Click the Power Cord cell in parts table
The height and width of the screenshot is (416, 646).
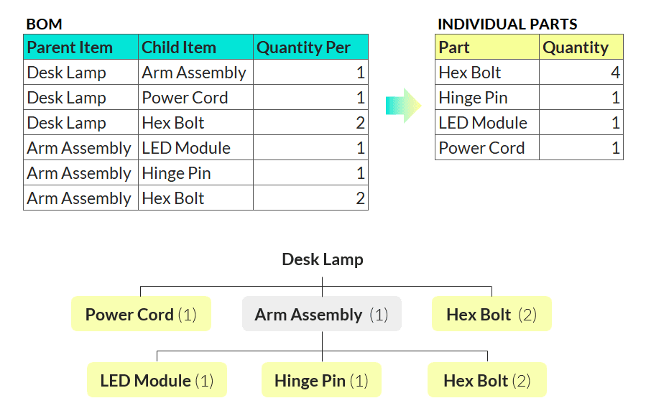487,148
